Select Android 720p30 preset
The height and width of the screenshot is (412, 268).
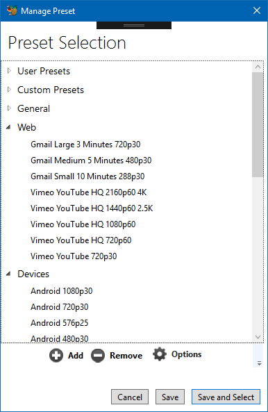click(x=60, y=307)
